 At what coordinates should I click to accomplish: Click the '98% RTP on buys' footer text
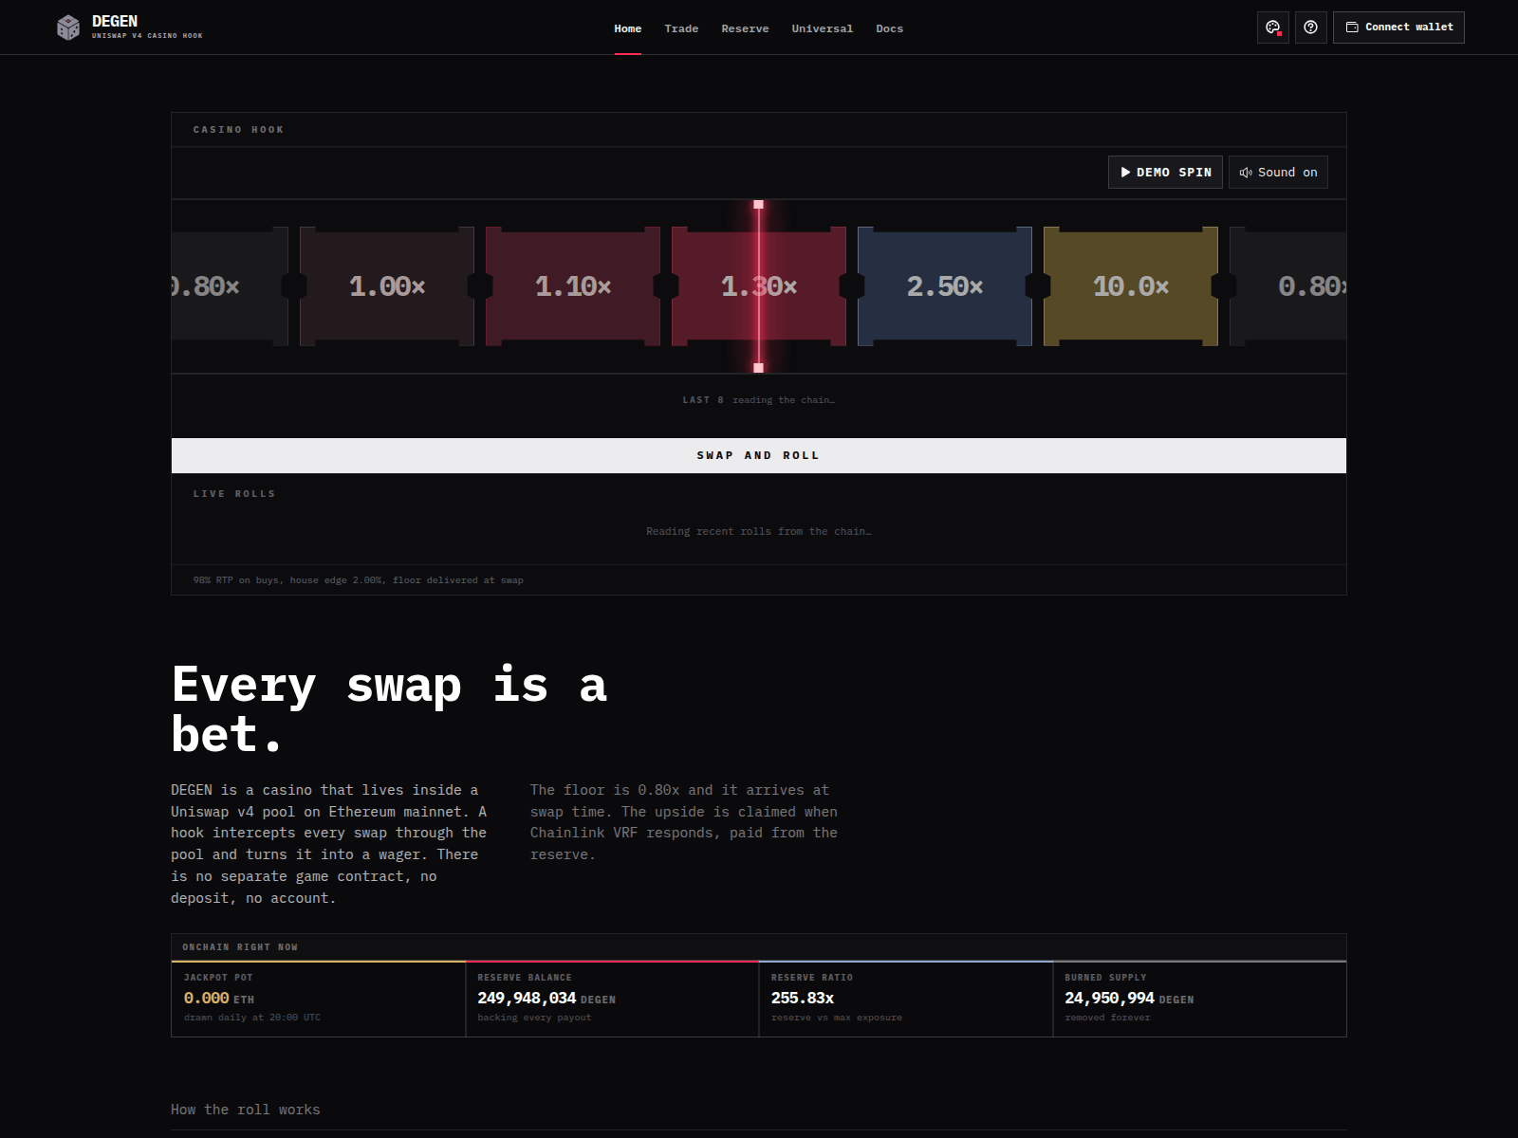pos(358,580)
